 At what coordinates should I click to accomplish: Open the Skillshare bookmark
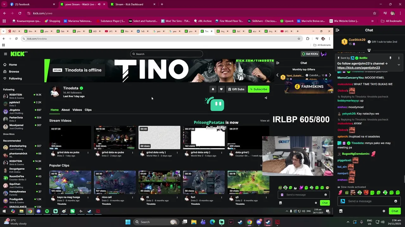(x=262, y=21)
